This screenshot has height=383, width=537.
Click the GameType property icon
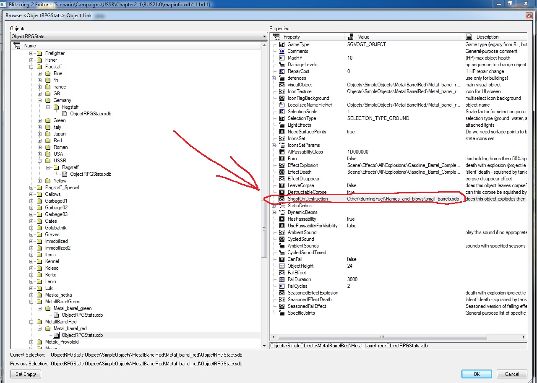pos(282,44)
